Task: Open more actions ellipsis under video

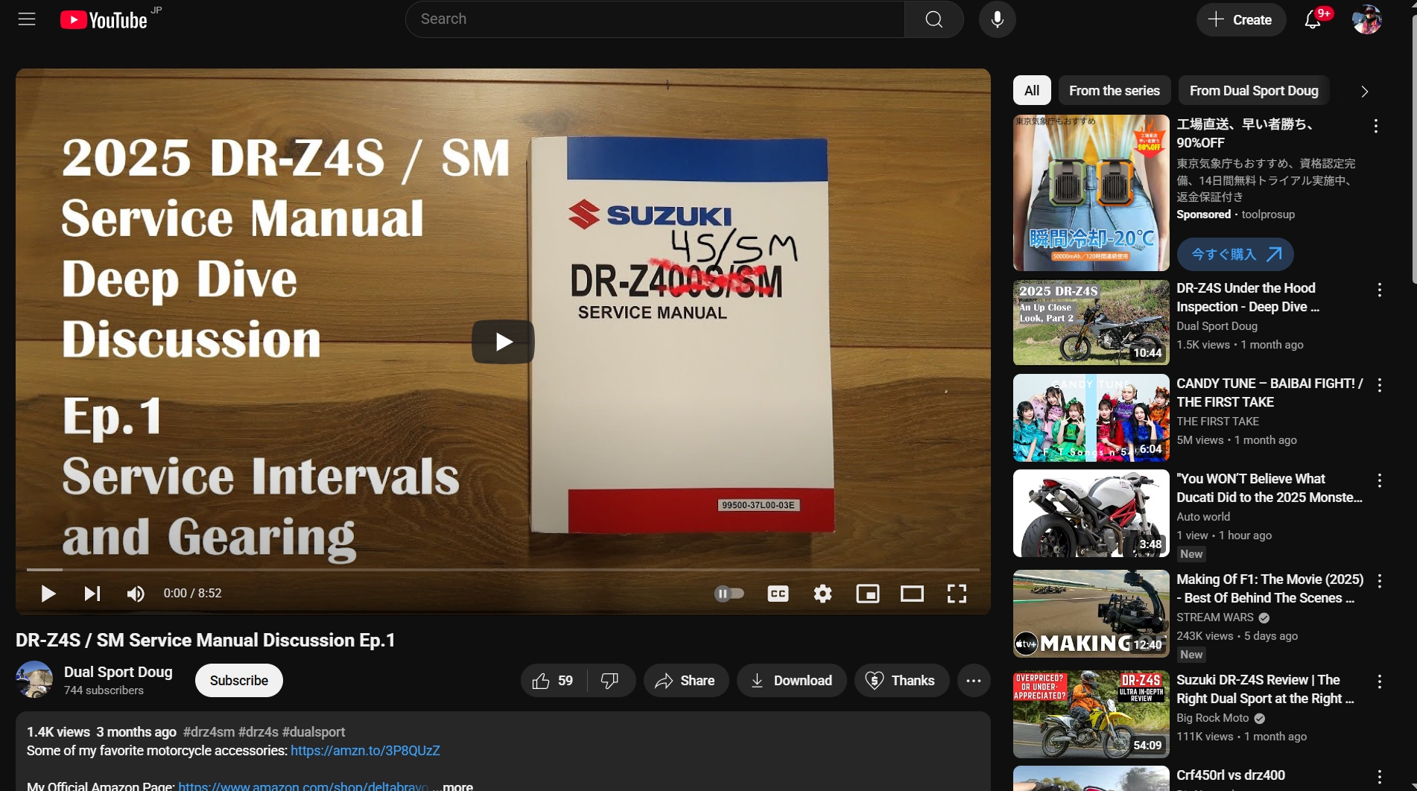Action: tap(974, 681)
